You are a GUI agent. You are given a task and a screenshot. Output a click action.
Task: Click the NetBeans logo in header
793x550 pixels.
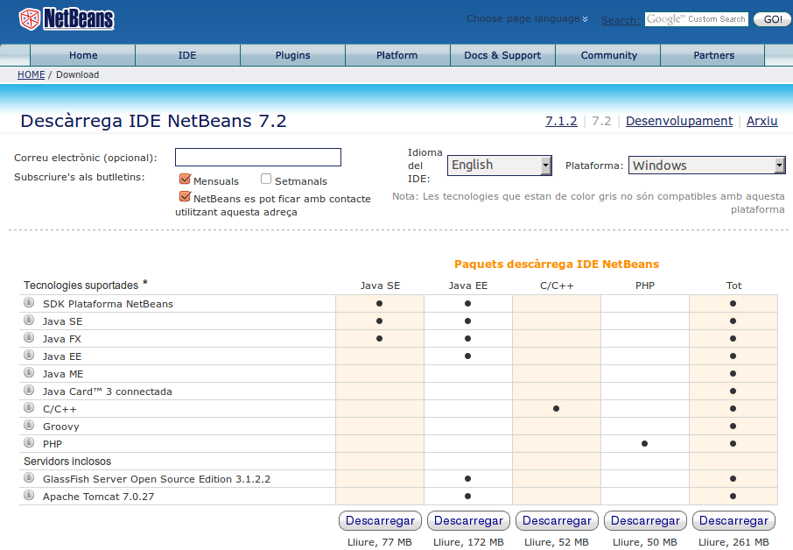tap(67, 18)
